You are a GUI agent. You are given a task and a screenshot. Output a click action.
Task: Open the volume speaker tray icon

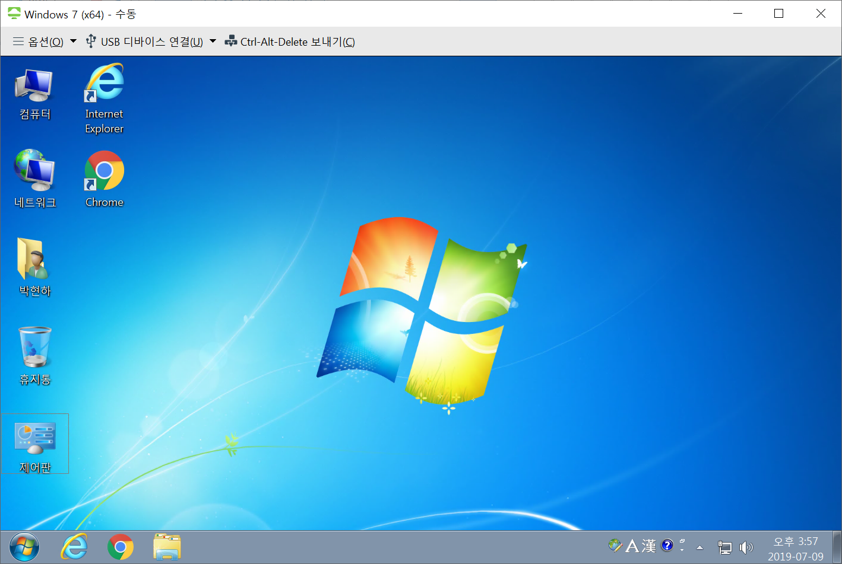coord(746,547)
